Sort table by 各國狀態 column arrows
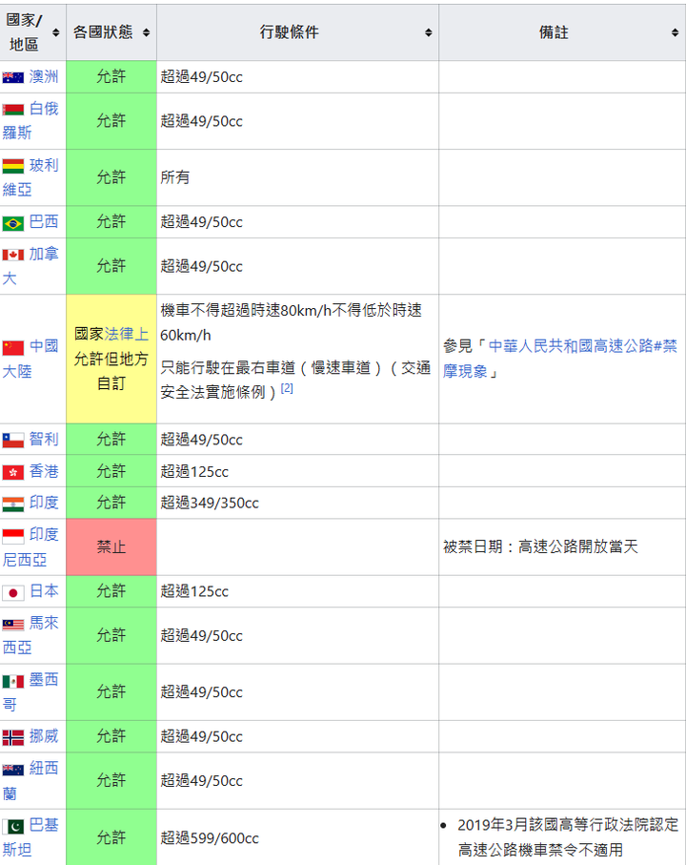 146,32
